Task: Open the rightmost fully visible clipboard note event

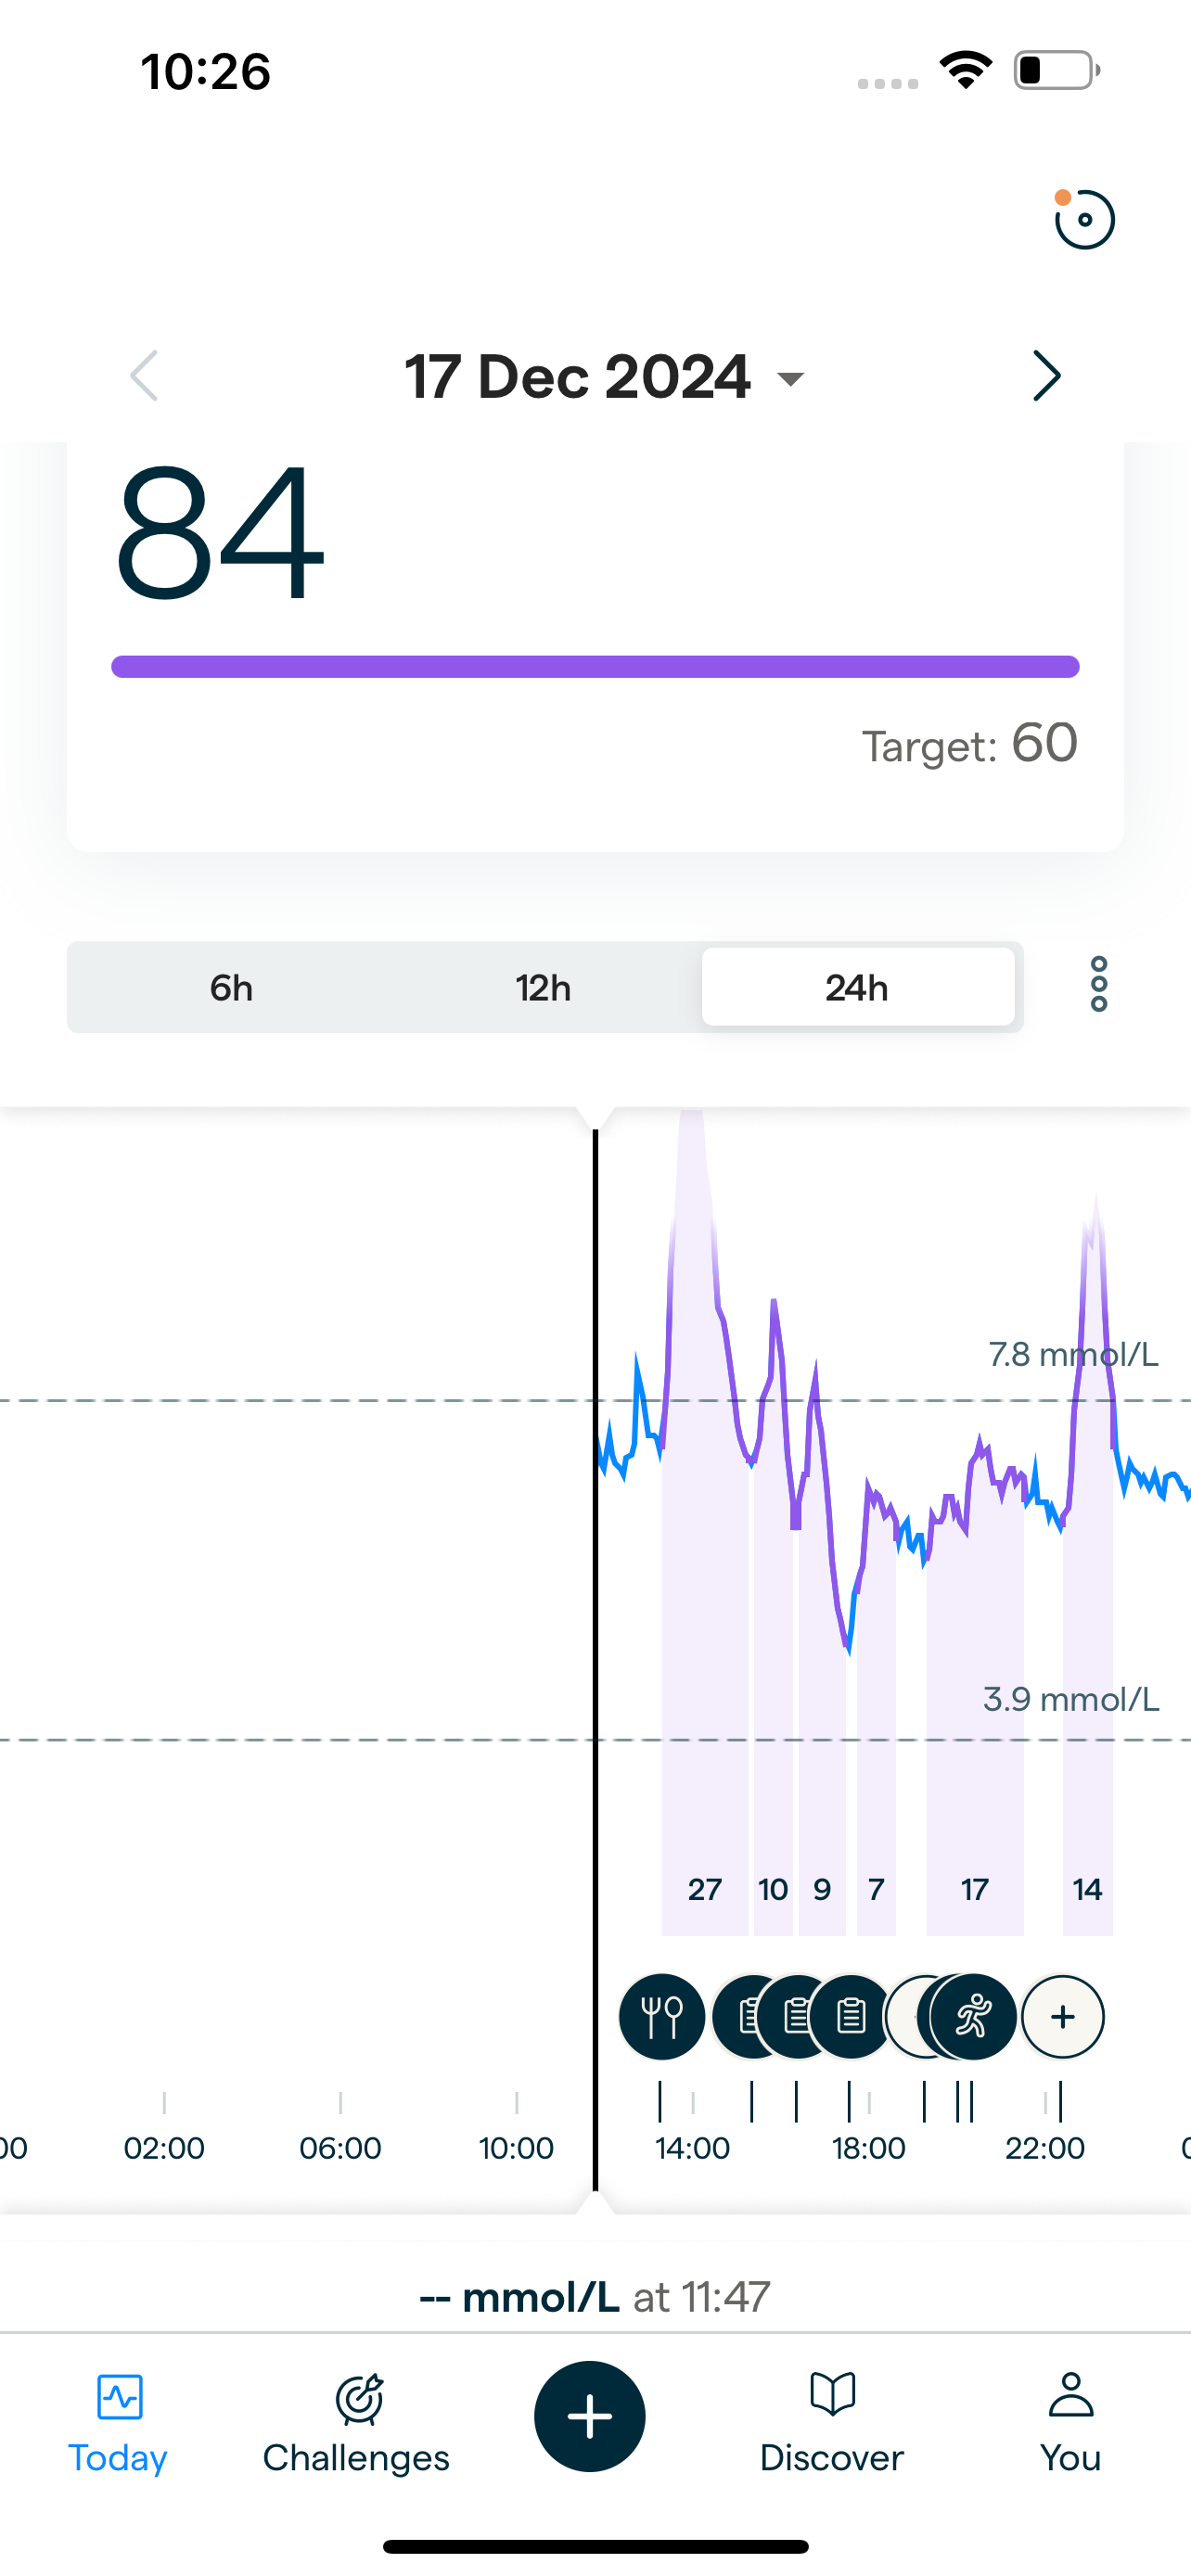Action: point(851,2017)
